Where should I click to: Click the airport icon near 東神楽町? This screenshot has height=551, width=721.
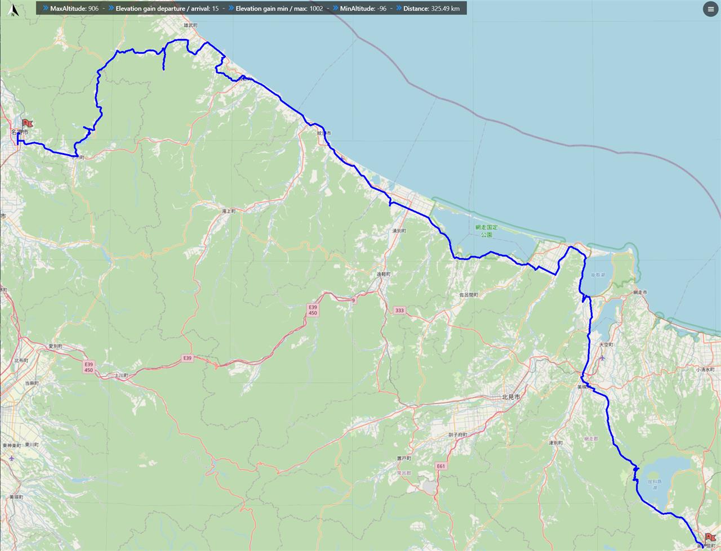pyautogui.click(x=11, y=458)
